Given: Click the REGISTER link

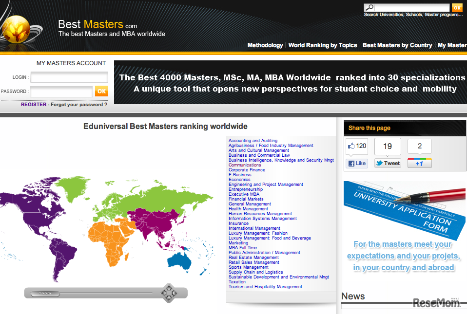Looking at the screenshot, I should (34, 104).
